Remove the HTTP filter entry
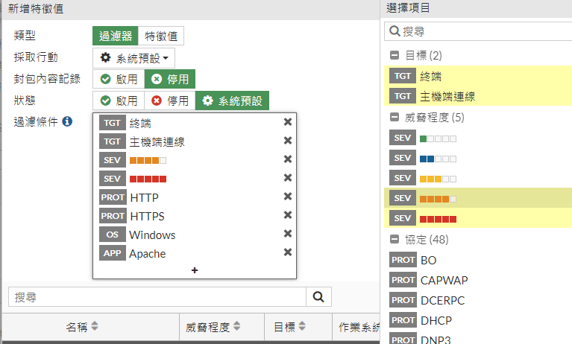Image resolution: width=572 pixels, height=344 pixels. pyautogui.click(x=287, y=197)
